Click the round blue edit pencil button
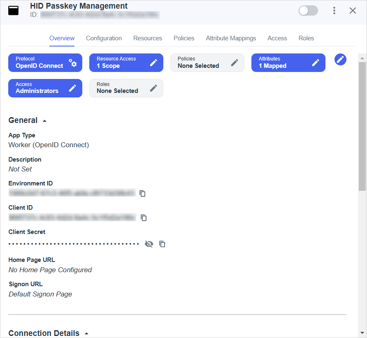The image size is (367, 338). [340, 60]
